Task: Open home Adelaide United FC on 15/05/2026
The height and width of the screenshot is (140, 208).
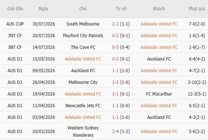Action: tap(83, 59)
